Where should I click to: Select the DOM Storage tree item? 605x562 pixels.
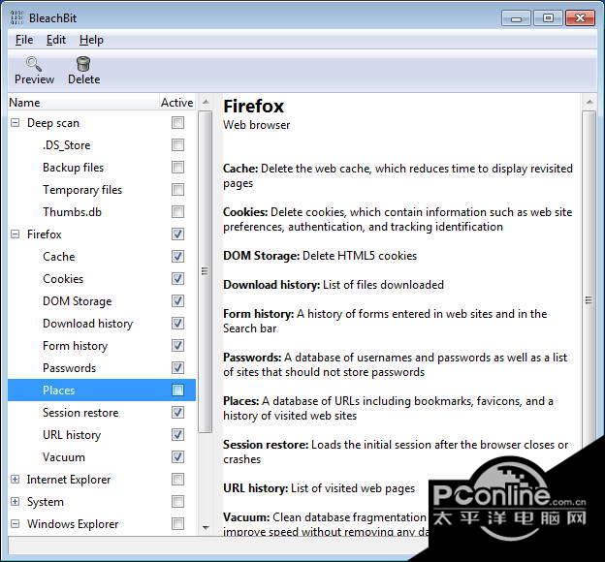click(78, 301)
